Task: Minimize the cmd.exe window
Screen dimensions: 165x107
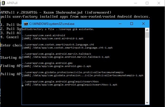Action: click(120, 24)
